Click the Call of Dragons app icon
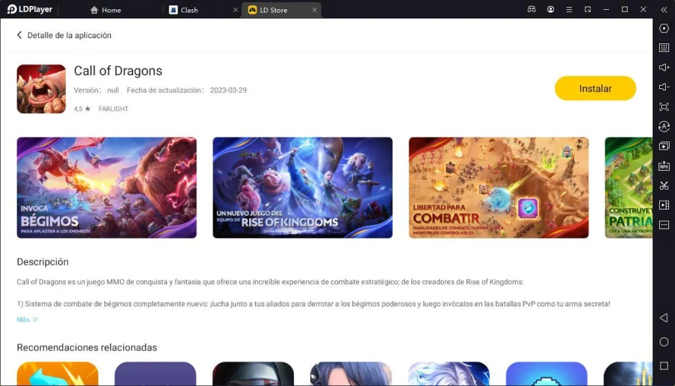This screenshot has height=386, width=675. point(42,89)
